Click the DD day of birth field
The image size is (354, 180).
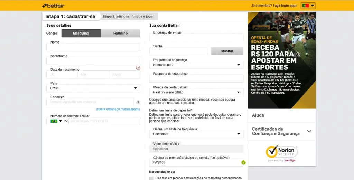pyautogui.click(x=62, y=74)
